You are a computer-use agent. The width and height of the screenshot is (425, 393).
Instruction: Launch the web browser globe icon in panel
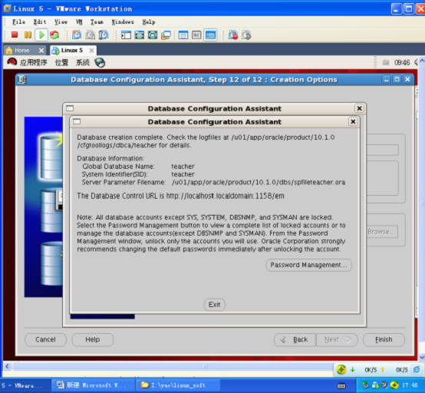pyautogui.click(x=100, y=63)
